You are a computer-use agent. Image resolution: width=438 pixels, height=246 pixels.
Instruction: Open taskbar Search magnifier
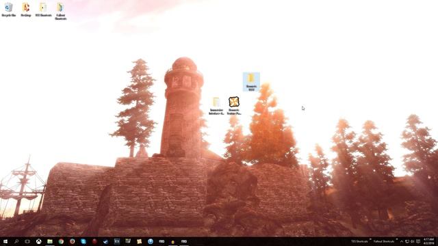coord(16,241)
